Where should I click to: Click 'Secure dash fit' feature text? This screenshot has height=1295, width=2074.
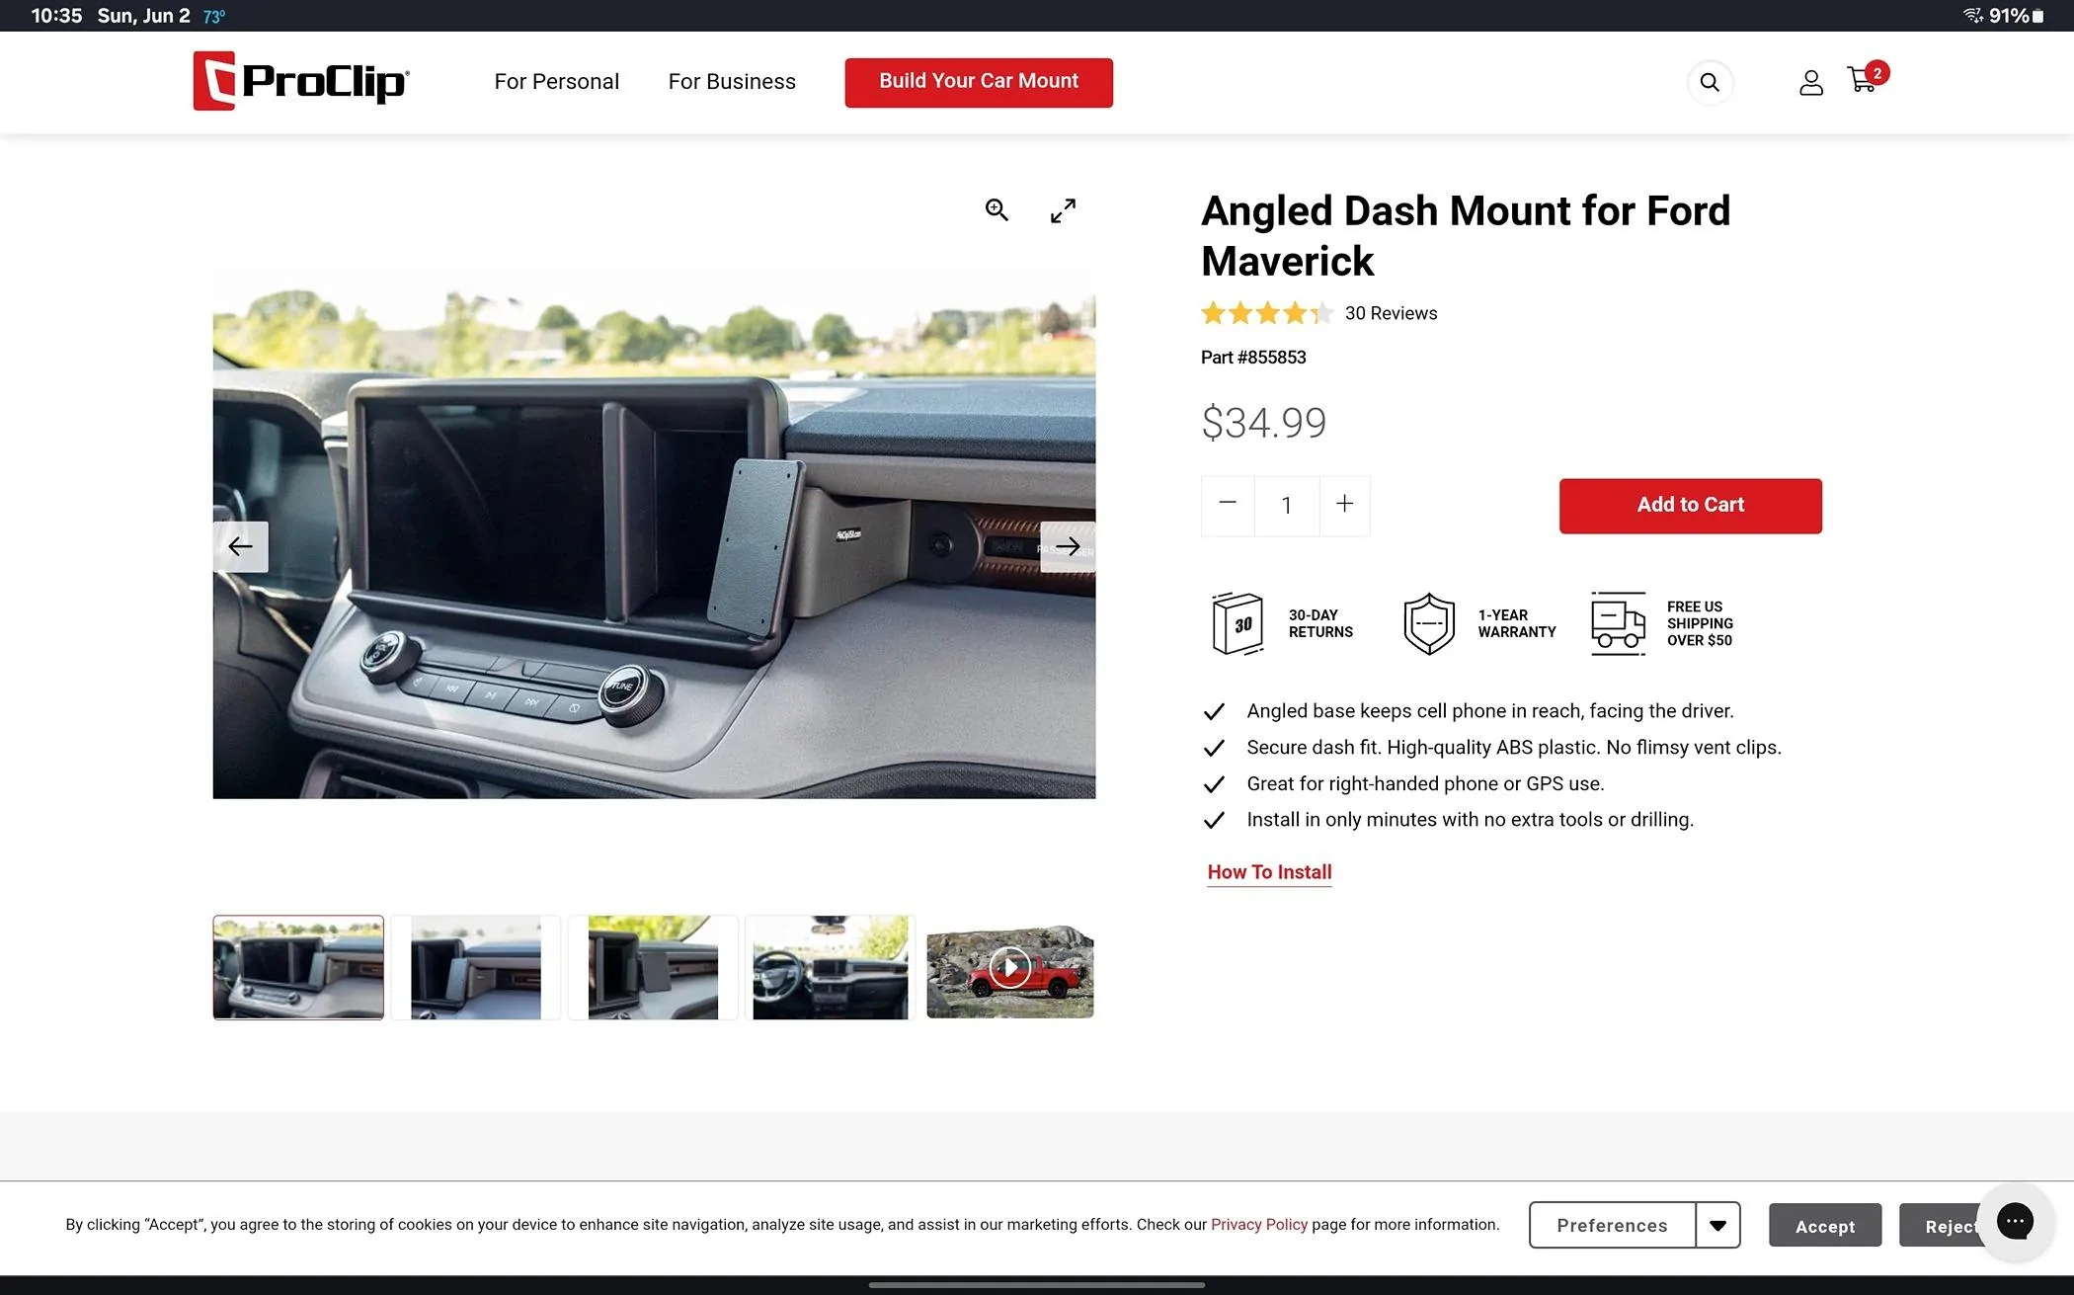click(1514, 748)
